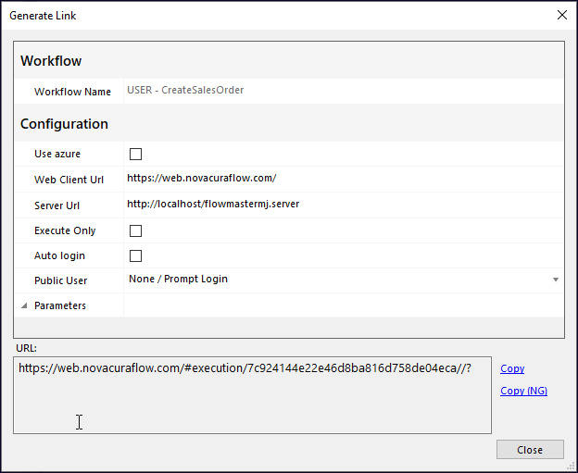This screenshot has width=578, height=473.
Task: Click the Close button
Action: 530,450
